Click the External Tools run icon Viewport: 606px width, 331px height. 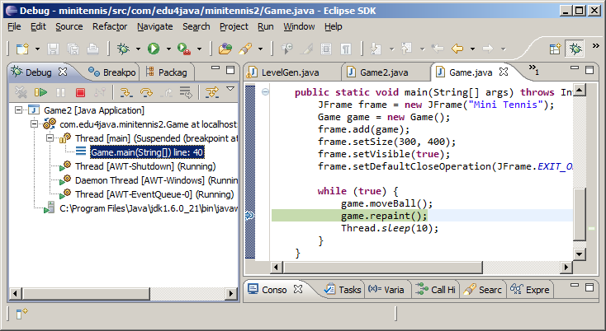(x=184, y=49)
